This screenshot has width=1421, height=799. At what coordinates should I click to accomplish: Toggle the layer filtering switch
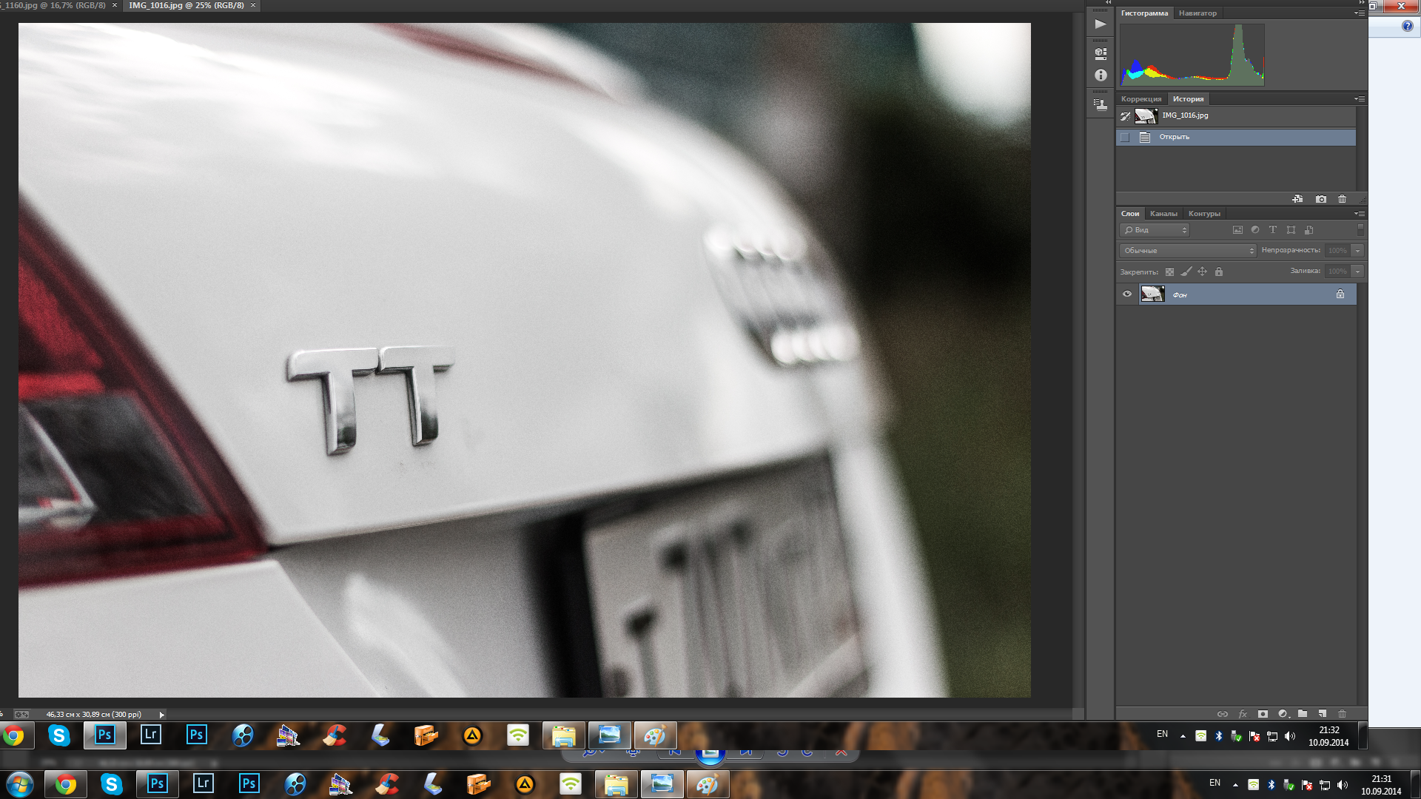pyautogui.click(x=1360, y=230)
